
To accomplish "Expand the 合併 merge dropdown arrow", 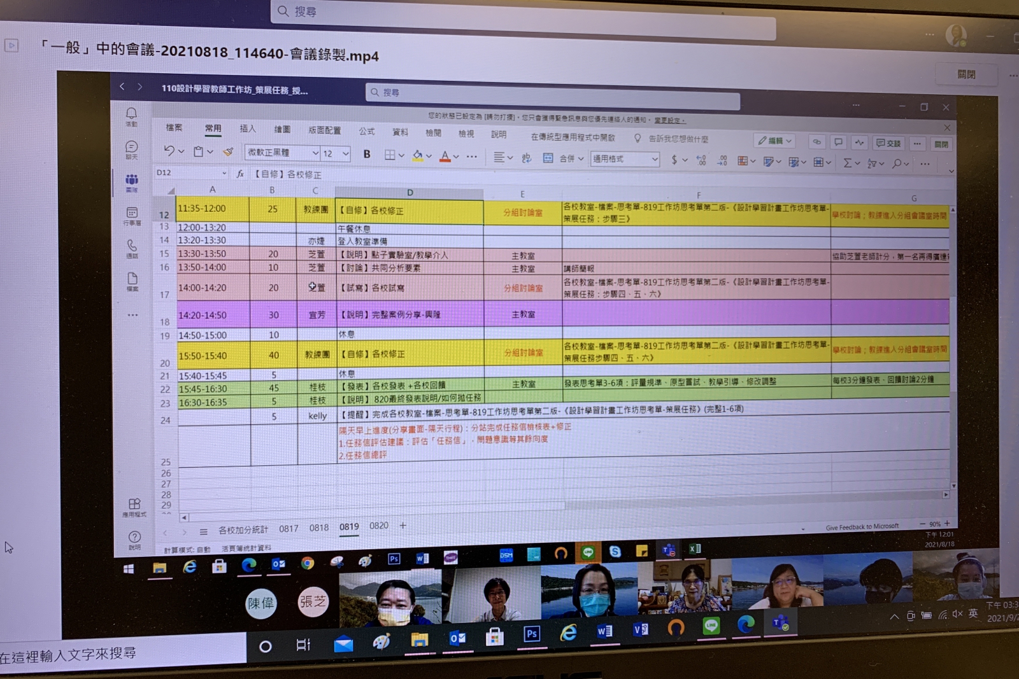I will pyautogui.click(x=581, y=158).
